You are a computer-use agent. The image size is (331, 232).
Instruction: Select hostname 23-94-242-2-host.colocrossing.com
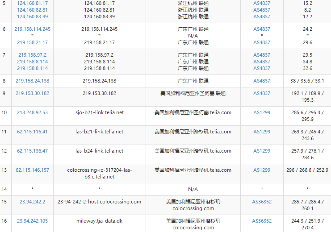tap(100, 202)
